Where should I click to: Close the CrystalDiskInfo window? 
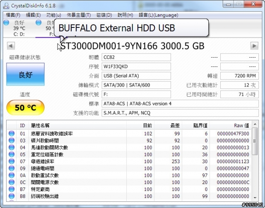click(253, 4)
